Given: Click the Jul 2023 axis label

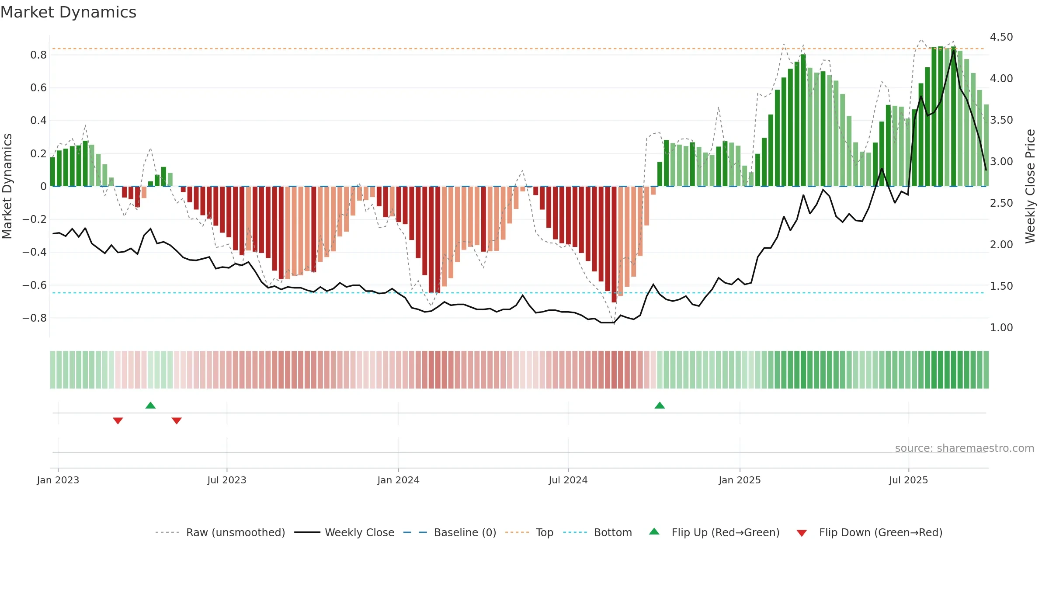Looking at the screenshot, I should (x=227, y=480).
